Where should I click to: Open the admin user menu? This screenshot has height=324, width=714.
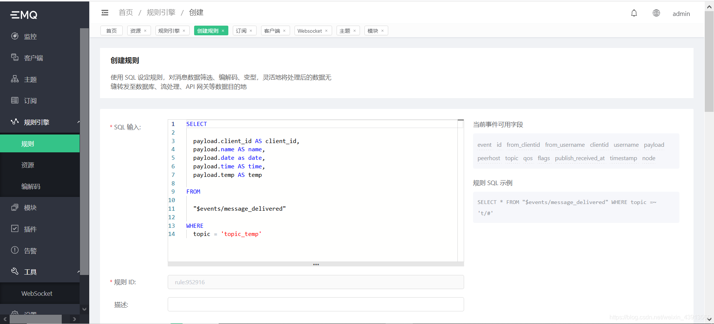(x=681, y=14)
